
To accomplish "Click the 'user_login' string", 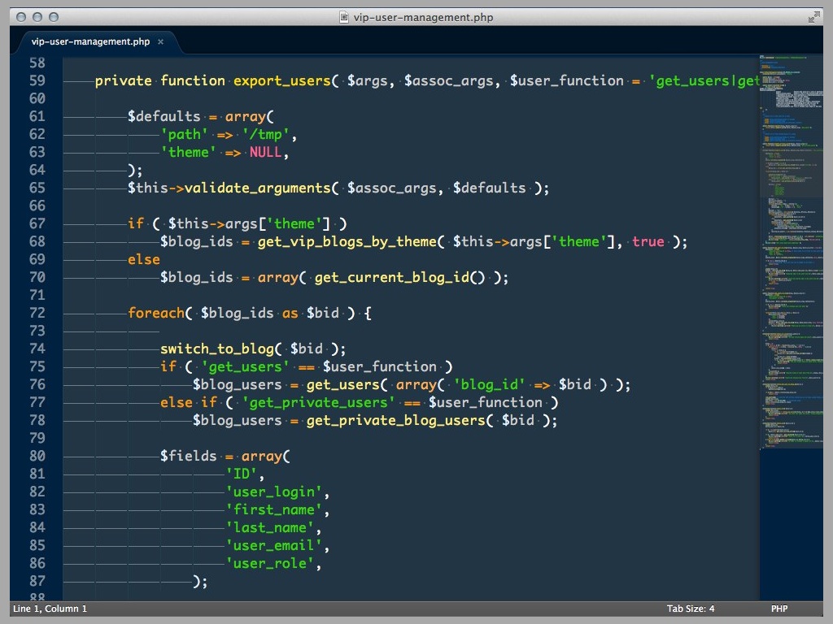I will click(274, 492).
